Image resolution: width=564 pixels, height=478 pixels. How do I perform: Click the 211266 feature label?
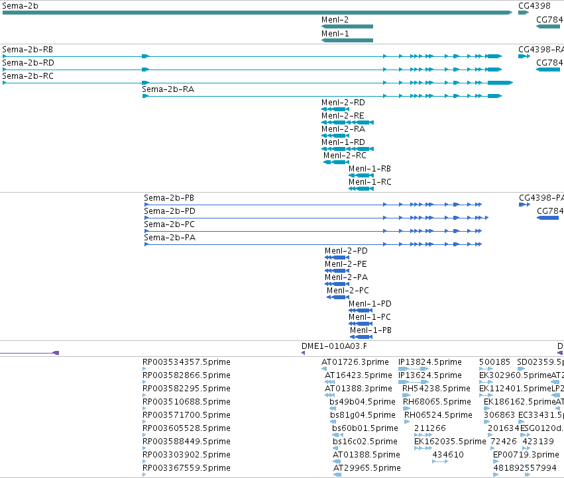coord(430,428)
